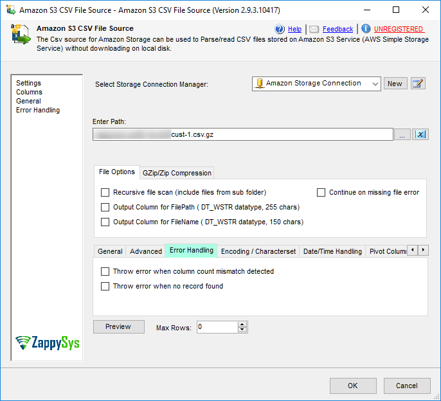
Task: Open the Storage Connection Manager dropdown
Action: 375,84
